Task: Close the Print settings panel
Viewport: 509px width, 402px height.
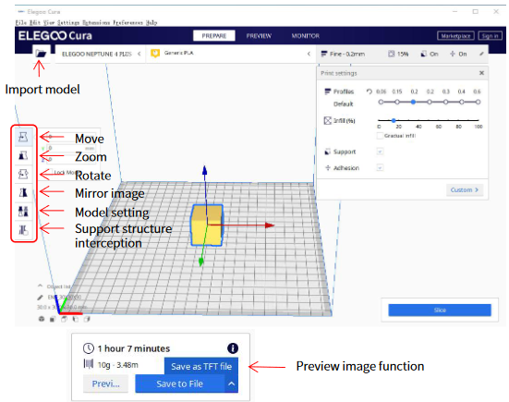Action: pos(481,73)
